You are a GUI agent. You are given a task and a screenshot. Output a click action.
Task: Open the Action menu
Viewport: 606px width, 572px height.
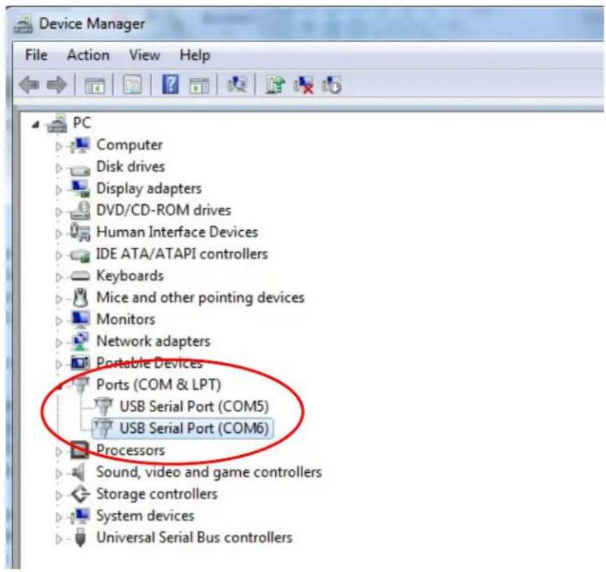[88, 55]
